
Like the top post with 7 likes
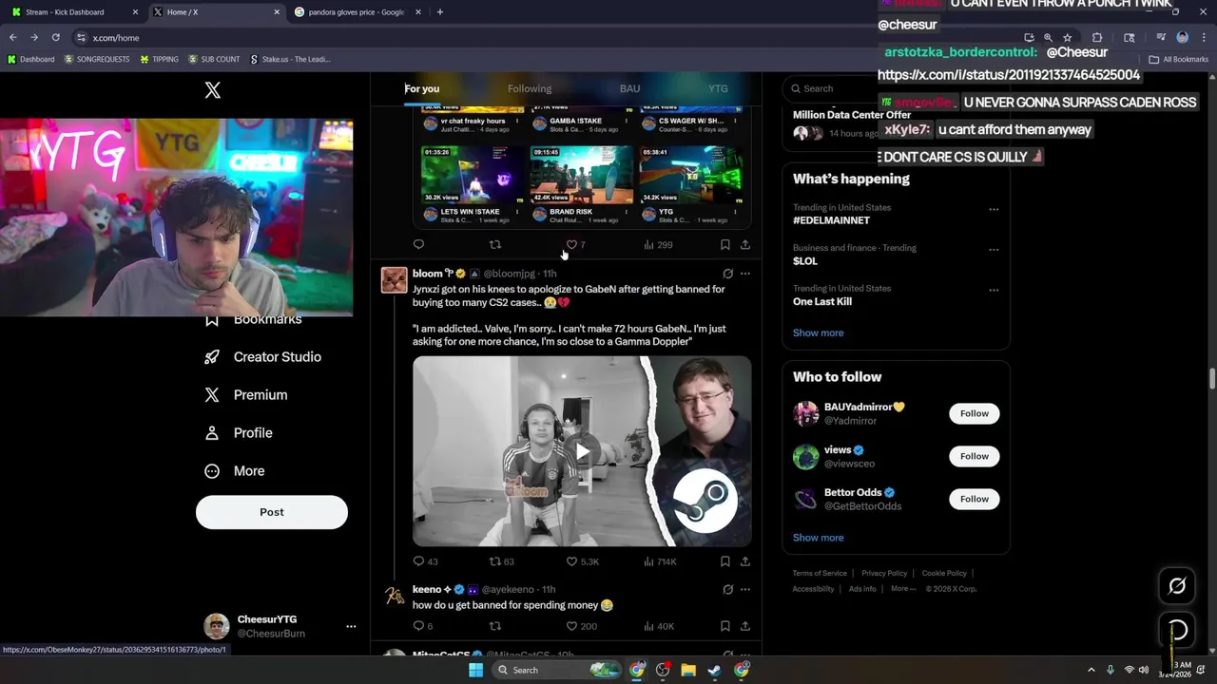coord(575,245)
